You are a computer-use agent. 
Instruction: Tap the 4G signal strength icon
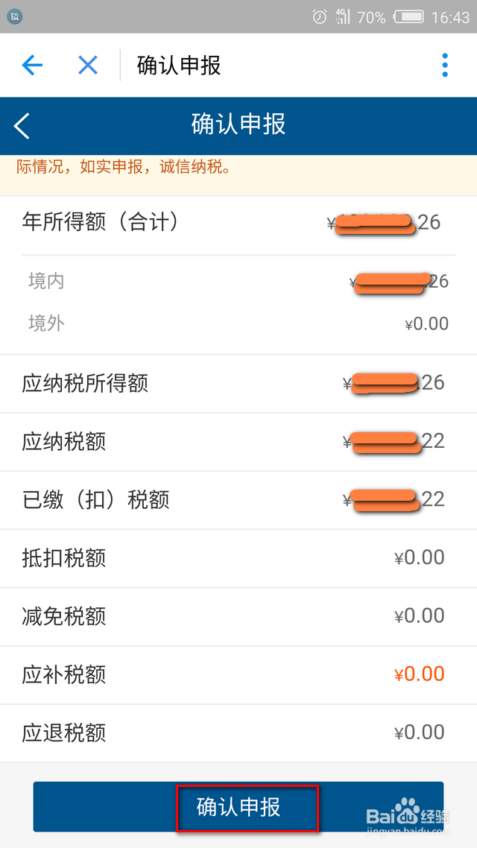343,16
